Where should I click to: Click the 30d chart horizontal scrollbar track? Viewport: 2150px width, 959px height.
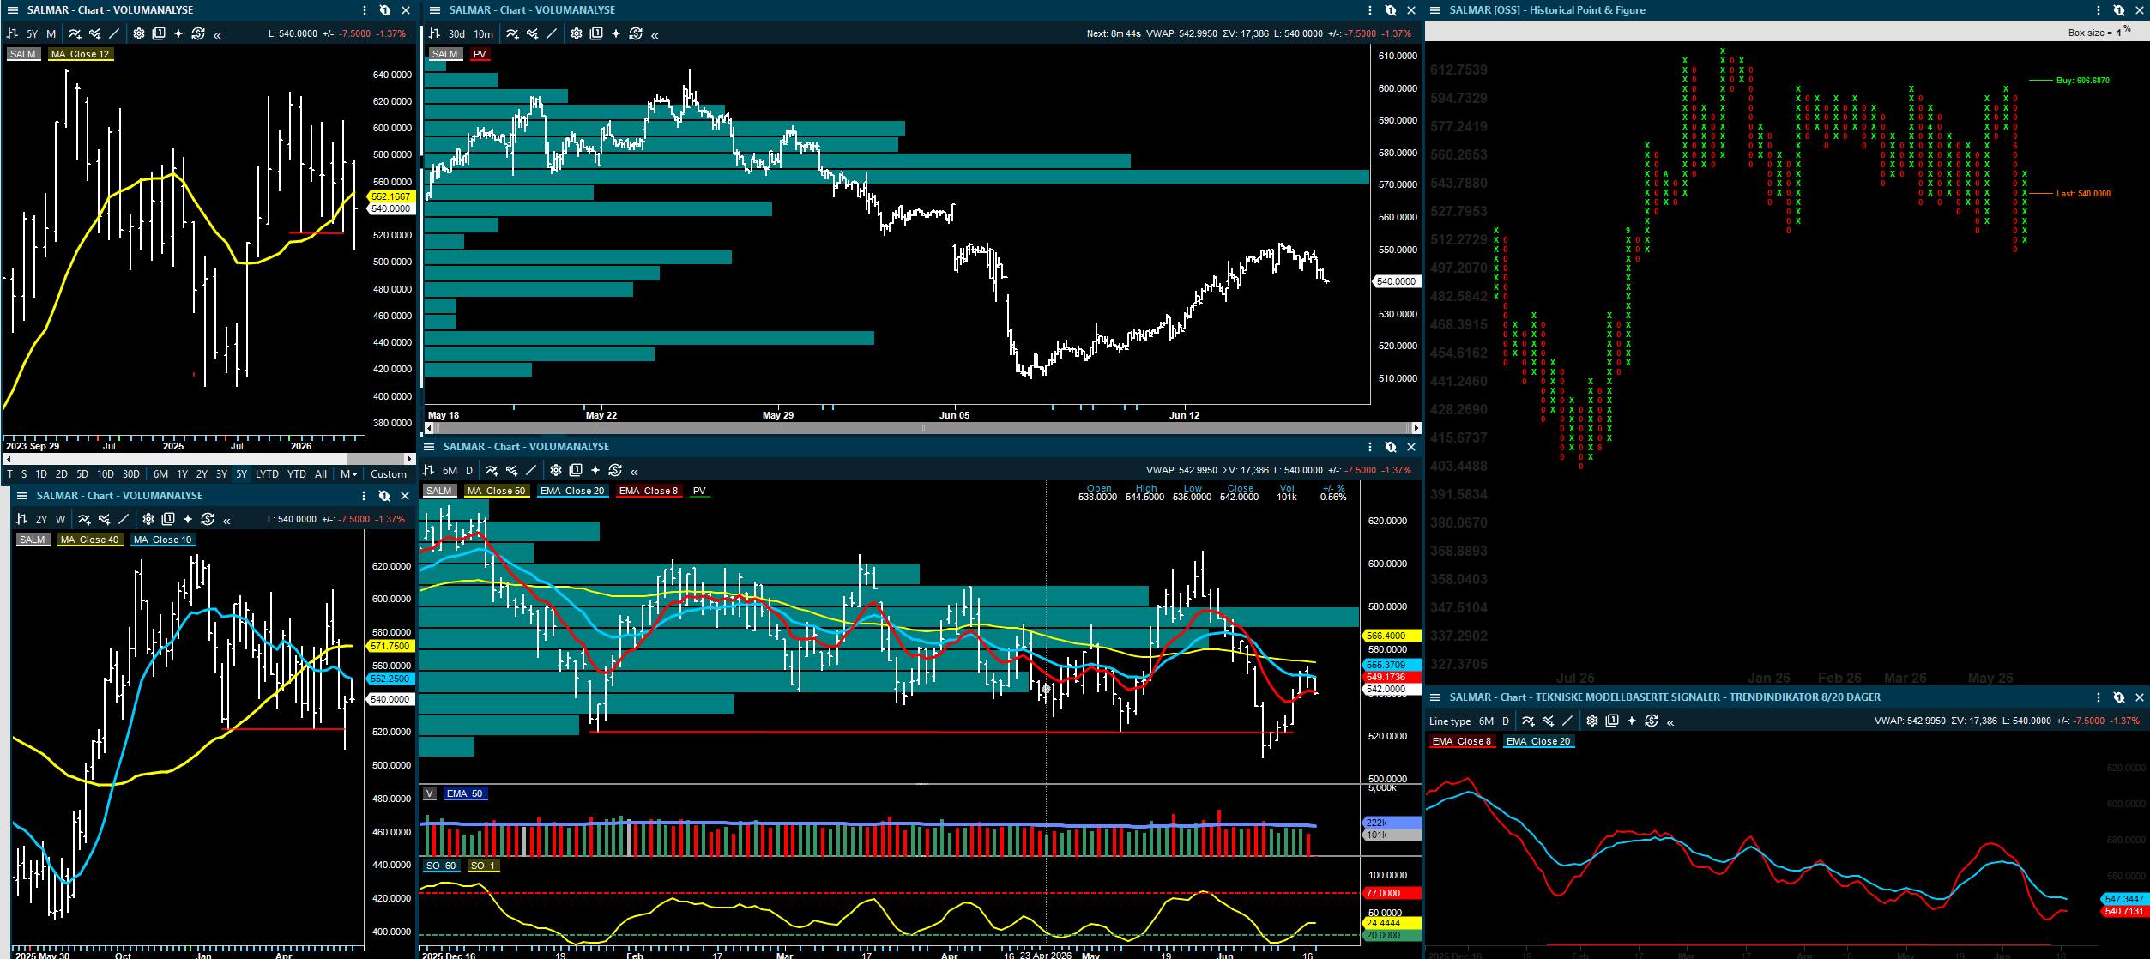coord(922,428)
